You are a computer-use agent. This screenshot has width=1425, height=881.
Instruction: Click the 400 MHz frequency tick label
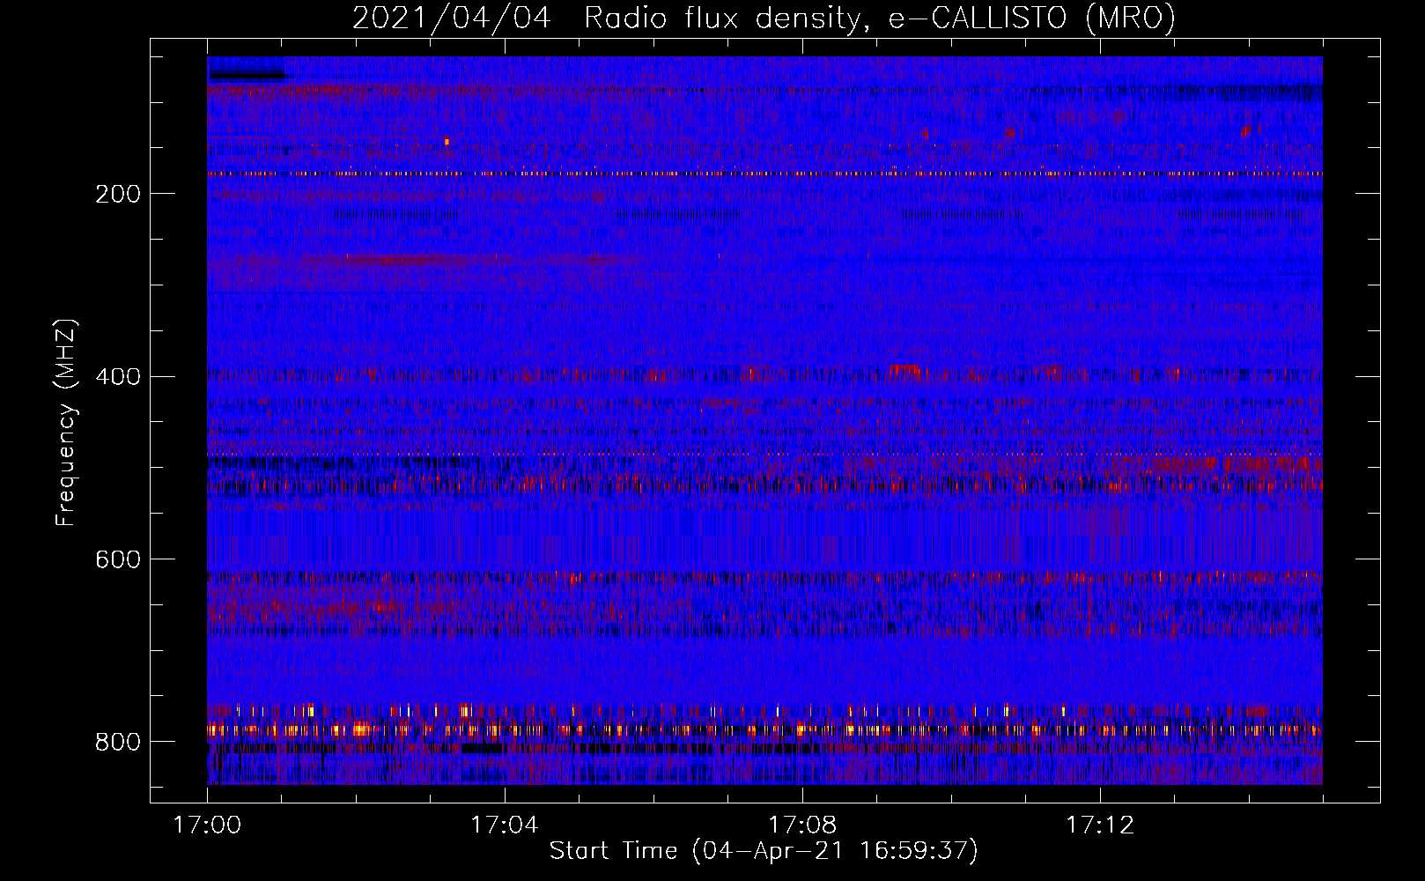pyautogui.click(x=118, y=377)
